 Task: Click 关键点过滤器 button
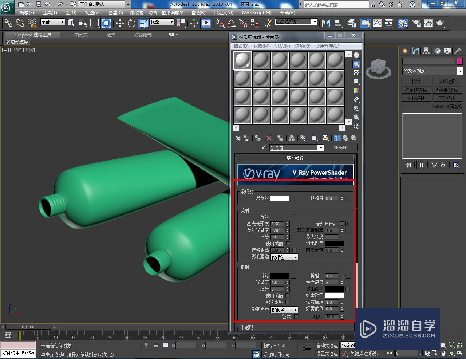point(365,354)
